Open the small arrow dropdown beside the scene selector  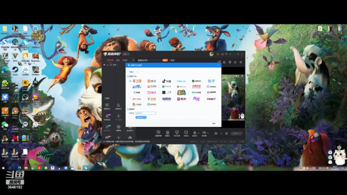[x=141, y=72]
